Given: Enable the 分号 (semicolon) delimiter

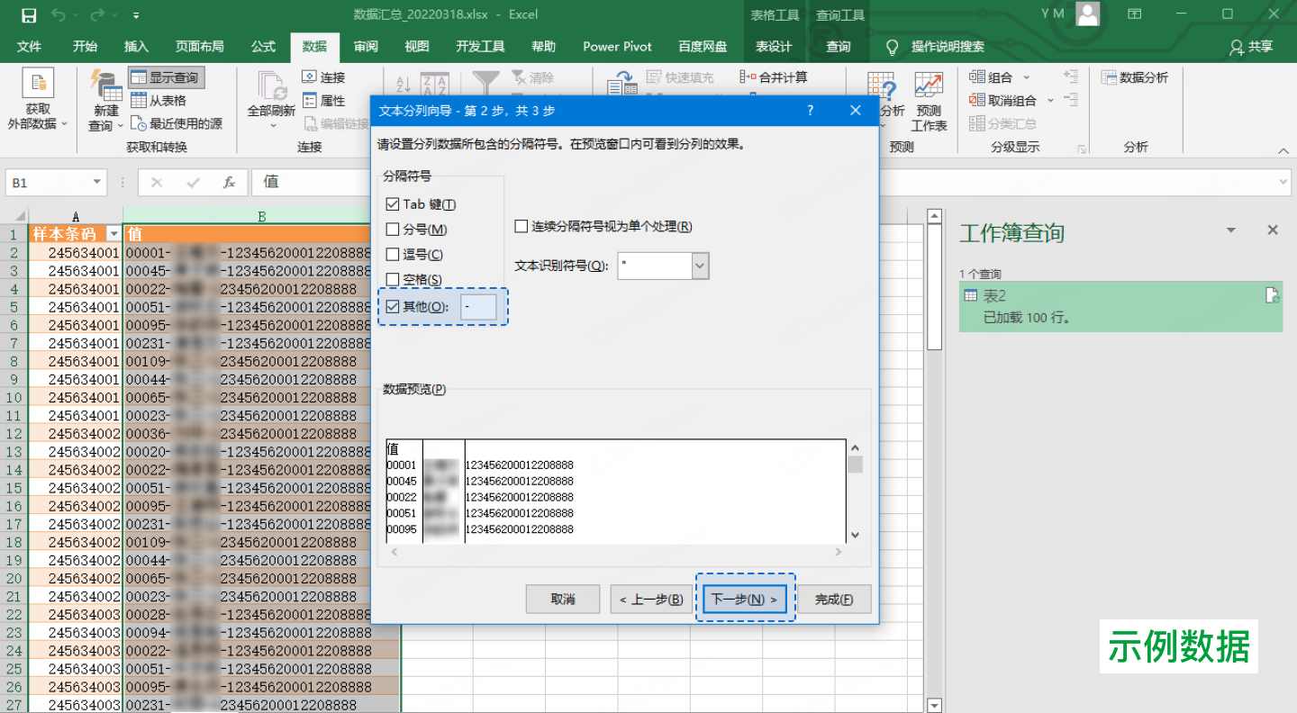Looking at the screenshot, I should (393, 229).
